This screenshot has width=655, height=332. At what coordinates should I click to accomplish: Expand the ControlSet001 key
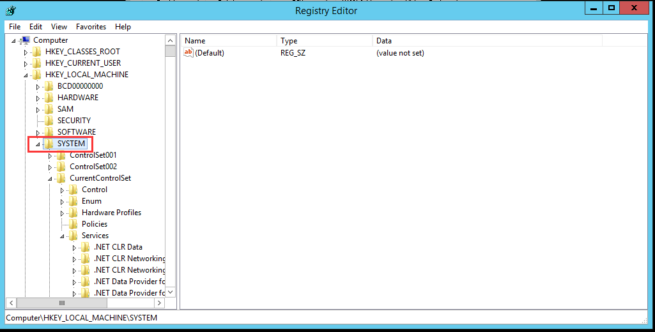[x=50, y=156]
